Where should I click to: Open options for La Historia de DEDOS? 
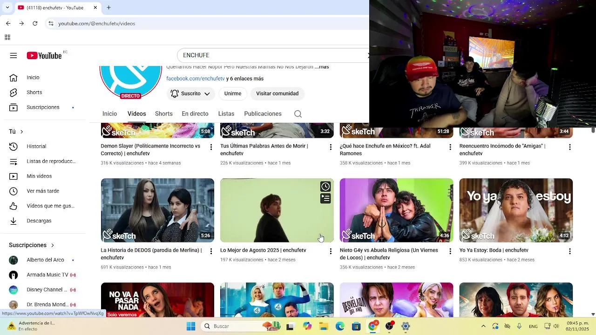(211, 251)
